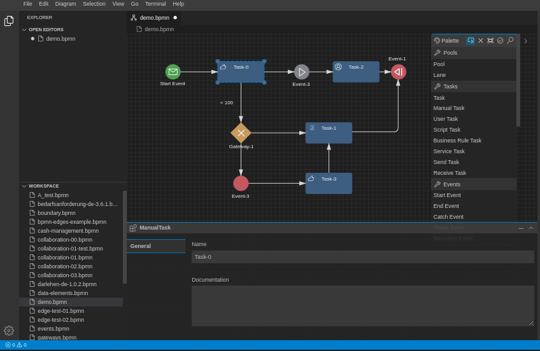This screenshot has height=351, width=540.
Task: Pick Business Rule Task from the palette
Action: (x=474, y=141)
